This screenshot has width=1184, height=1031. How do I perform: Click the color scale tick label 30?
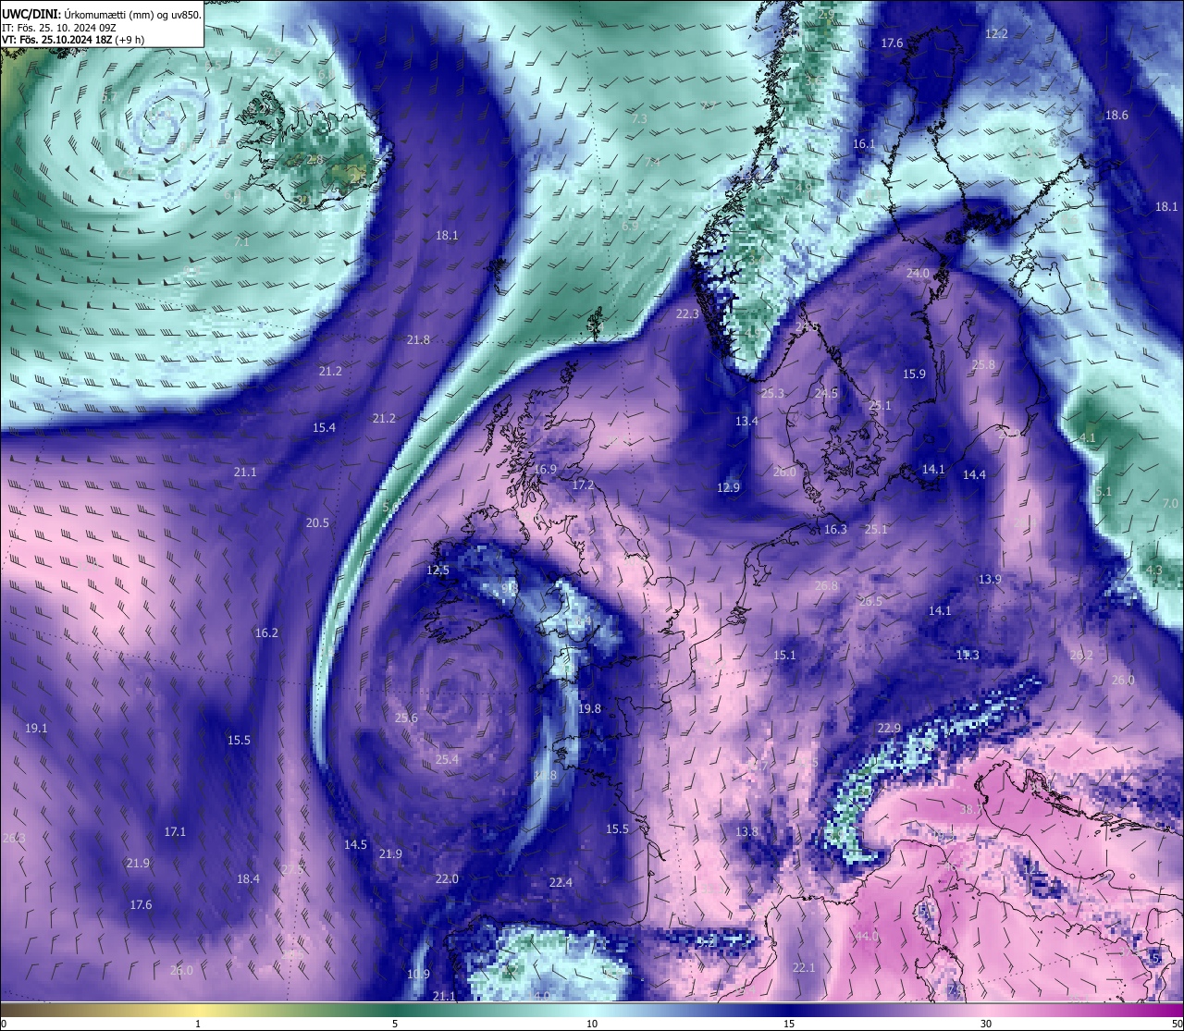coord(986,1024)
